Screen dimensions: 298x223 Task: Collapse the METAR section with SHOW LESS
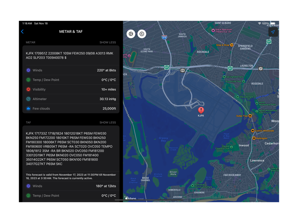(108, 42)
